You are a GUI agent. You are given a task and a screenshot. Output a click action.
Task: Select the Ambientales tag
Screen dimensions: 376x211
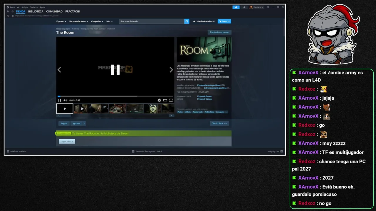pos(209,112)
